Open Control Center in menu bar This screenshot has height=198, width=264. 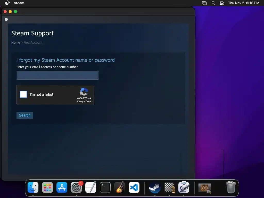[x=222, y=3]
